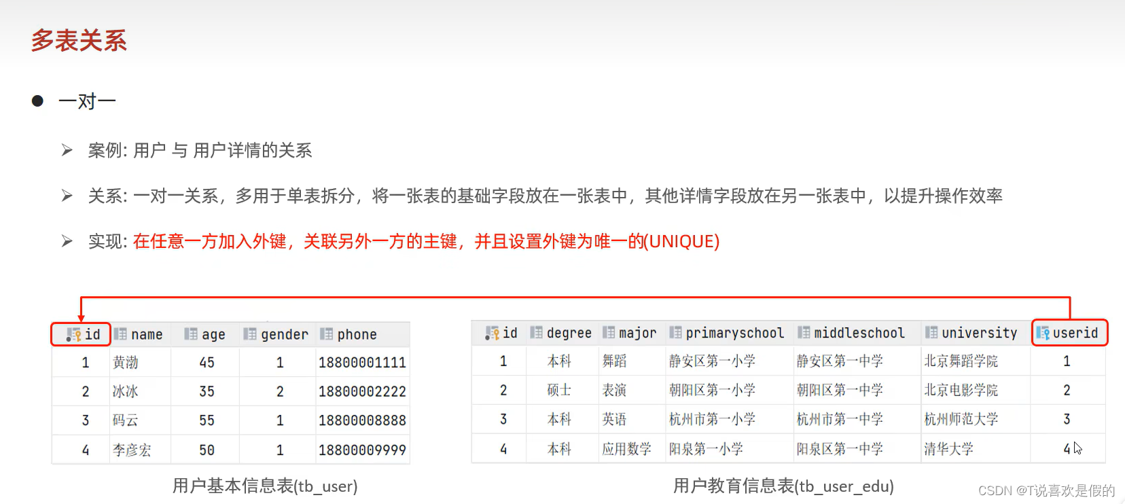Click the column icon beside major header
Viewport: 1125px width, 504px height.
[609, 333]
